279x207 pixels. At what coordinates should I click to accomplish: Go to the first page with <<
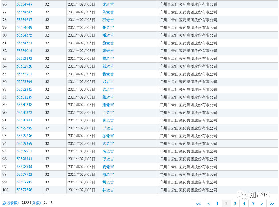pos(198,204)
